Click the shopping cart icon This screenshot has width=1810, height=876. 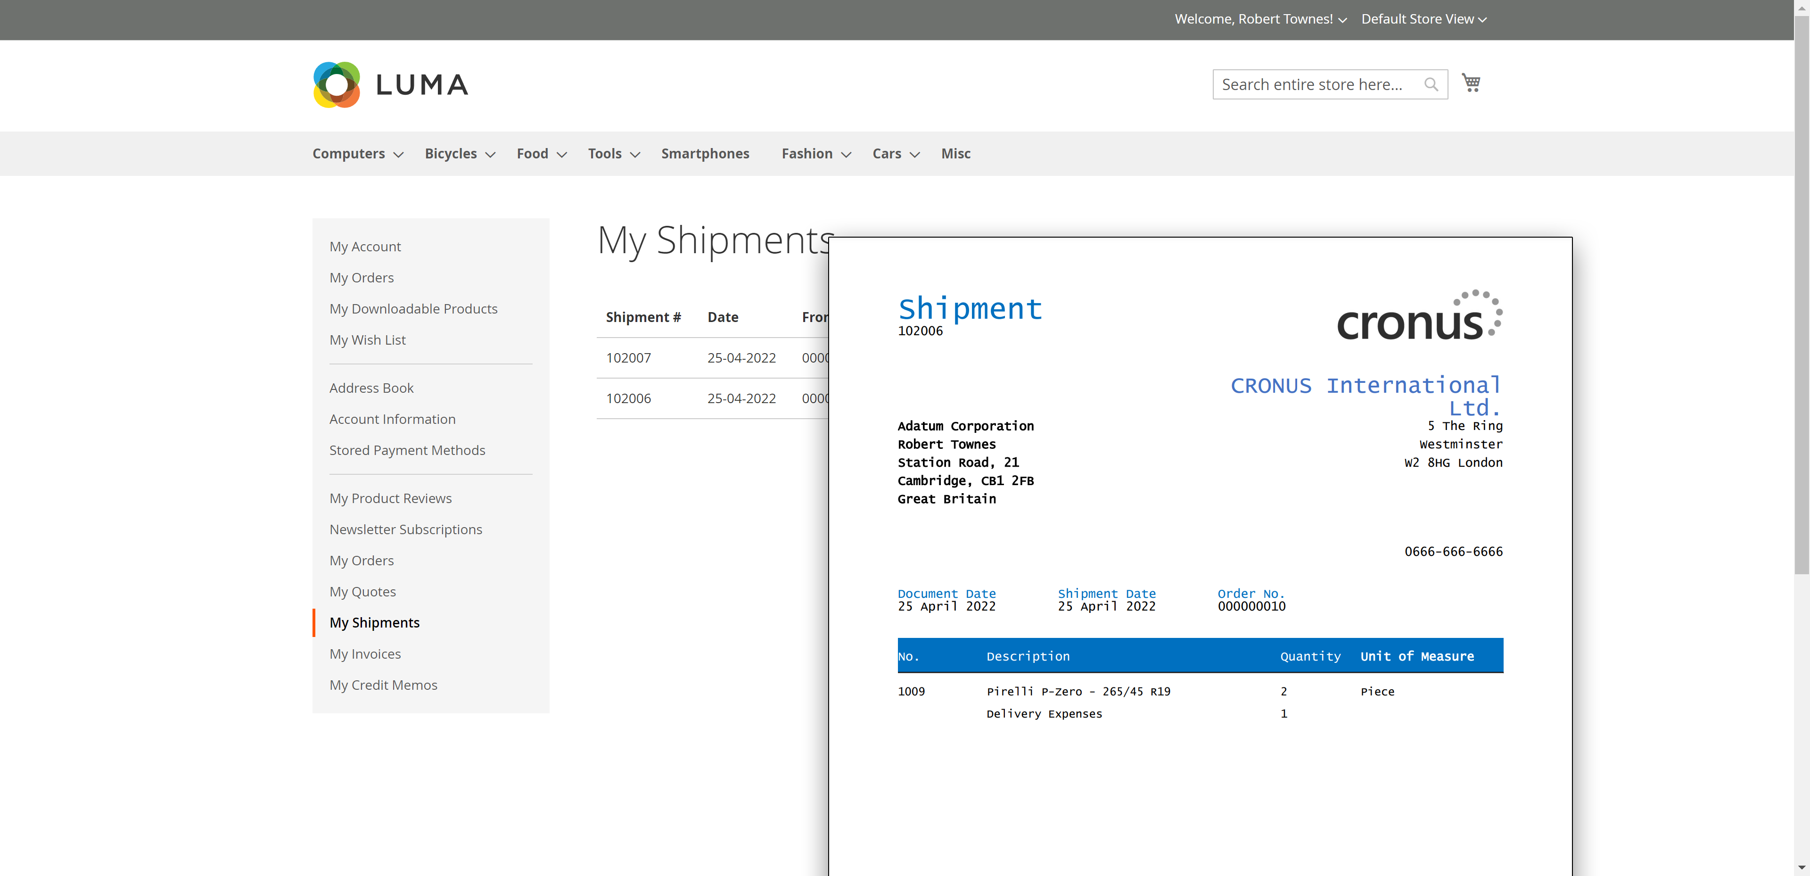pos(1471,83)
